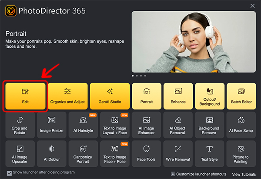This screenshot has height=179, width=261.
Task: Close the launcher window
Action: [x=252, y=6]
